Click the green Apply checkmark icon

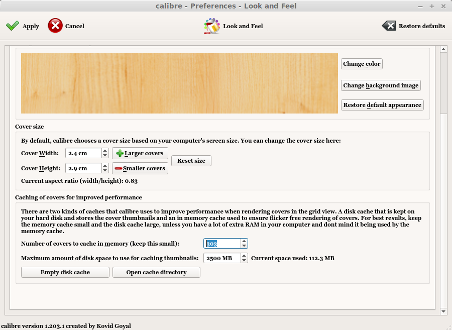[x=13, y=26]
